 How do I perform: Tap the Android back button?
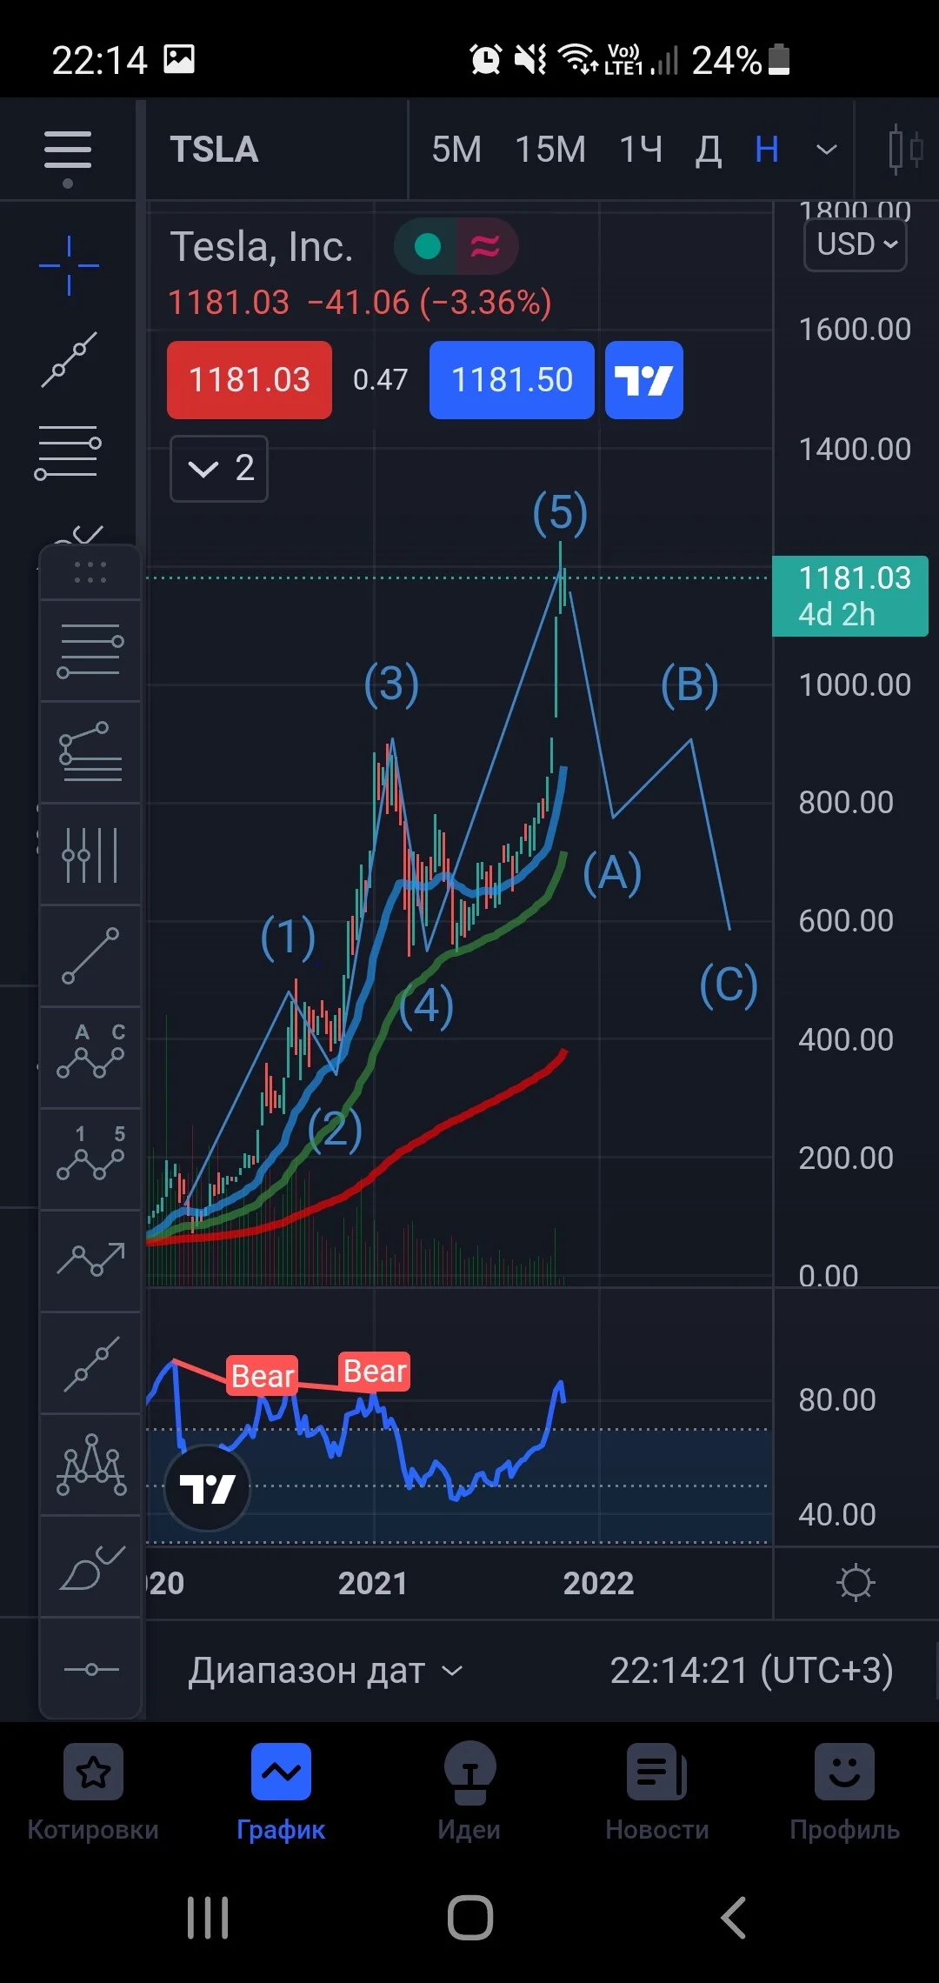(x=735, y=1918)
